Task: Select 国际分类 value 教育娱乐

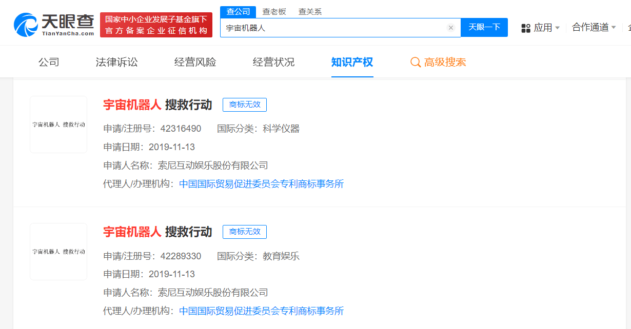Action: (x=281, y=256)
